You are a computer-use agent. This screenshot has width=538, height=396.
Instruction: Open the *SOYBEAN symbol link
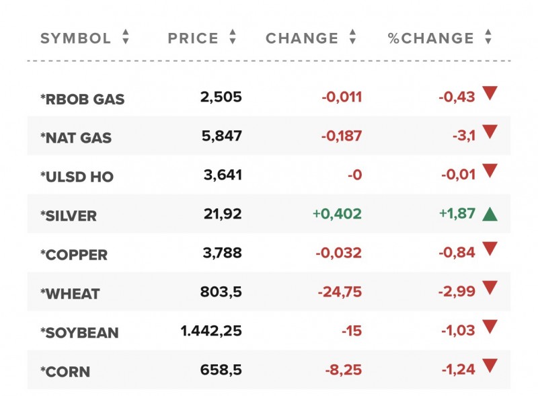coord(79,333)
